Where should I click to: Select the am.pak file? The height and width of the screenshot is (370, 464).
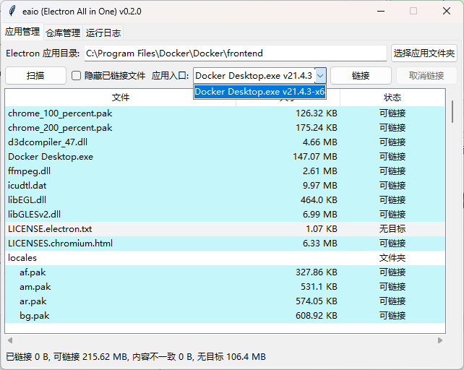(225, 287)
